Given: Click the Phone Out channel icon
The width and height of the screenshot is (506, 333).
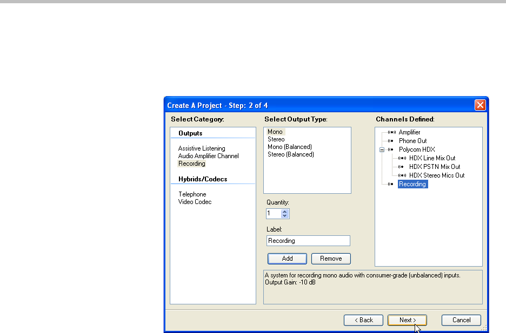Looking at the screenshot, I should 391,141.
